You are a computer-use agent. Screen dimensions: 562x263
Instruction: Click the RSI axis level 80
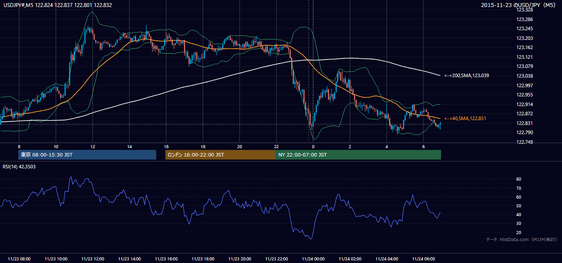519,179
